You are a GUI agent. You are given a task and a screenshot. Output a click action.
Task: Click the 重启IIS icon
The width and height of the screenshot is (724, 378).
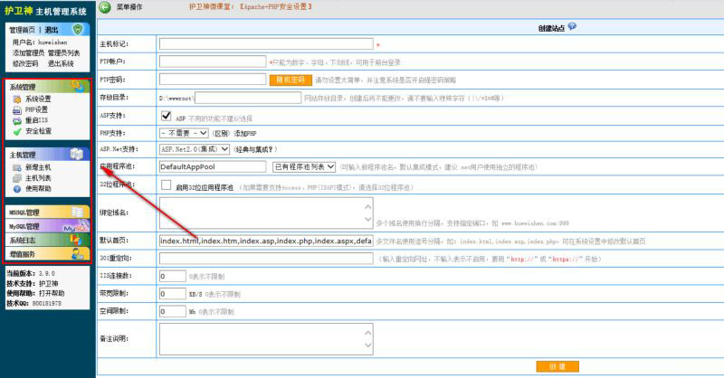17,121
